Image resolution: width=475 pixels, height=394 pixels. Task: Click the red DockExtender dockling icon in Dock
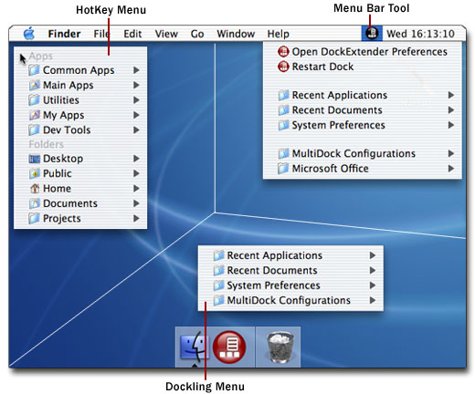tap(229, 347)
